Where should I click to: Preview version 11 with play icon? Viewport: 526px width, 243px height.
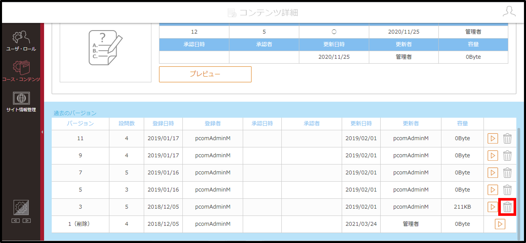click(493, 139)
